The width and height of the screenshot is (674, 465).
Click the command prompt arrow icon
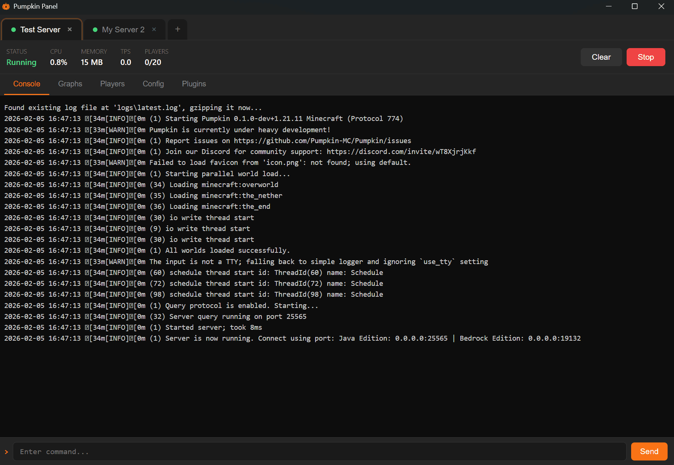[6, 452]
